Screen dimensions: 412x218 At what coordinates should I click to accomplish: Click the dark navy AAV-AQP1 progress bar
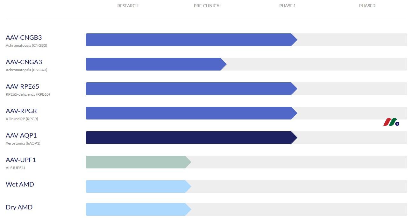pos(191,138)
